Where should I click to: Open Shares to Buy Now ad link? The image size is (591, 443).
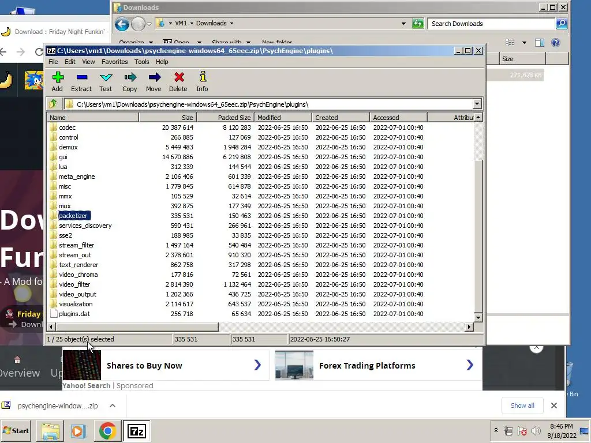pos(166,365)
